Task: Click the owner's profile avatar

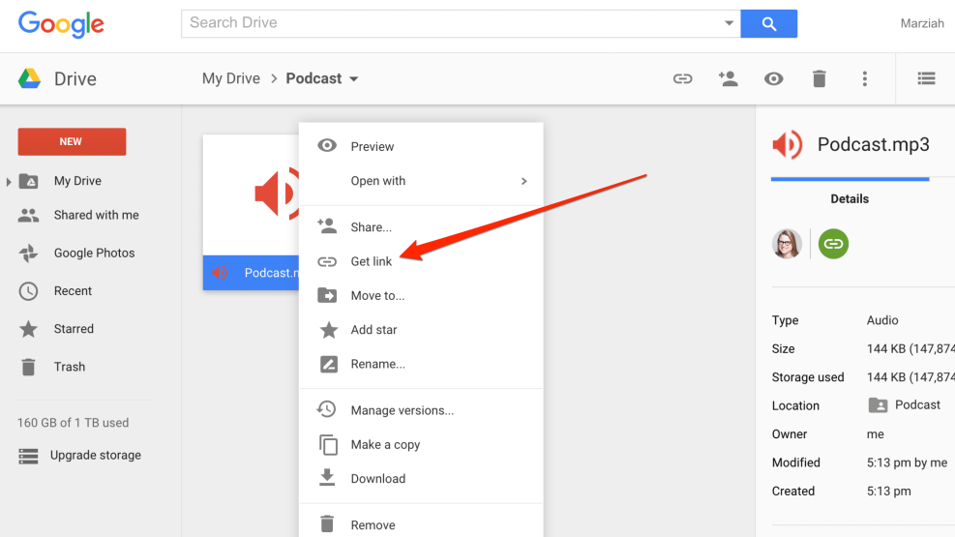Action: pos(787,244)
